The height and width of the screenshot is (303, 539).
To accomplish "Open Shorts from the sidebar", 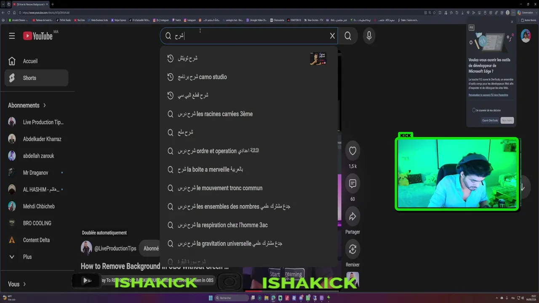I will (x=36, y=78).
